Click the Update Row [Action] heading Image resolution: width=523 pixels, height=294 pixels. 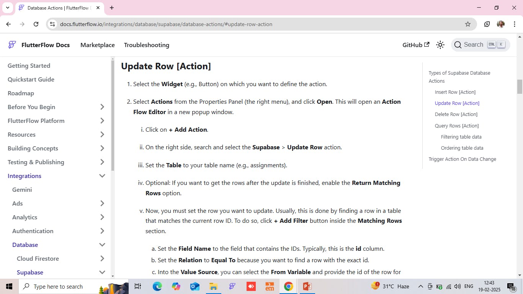pos(166,66)
